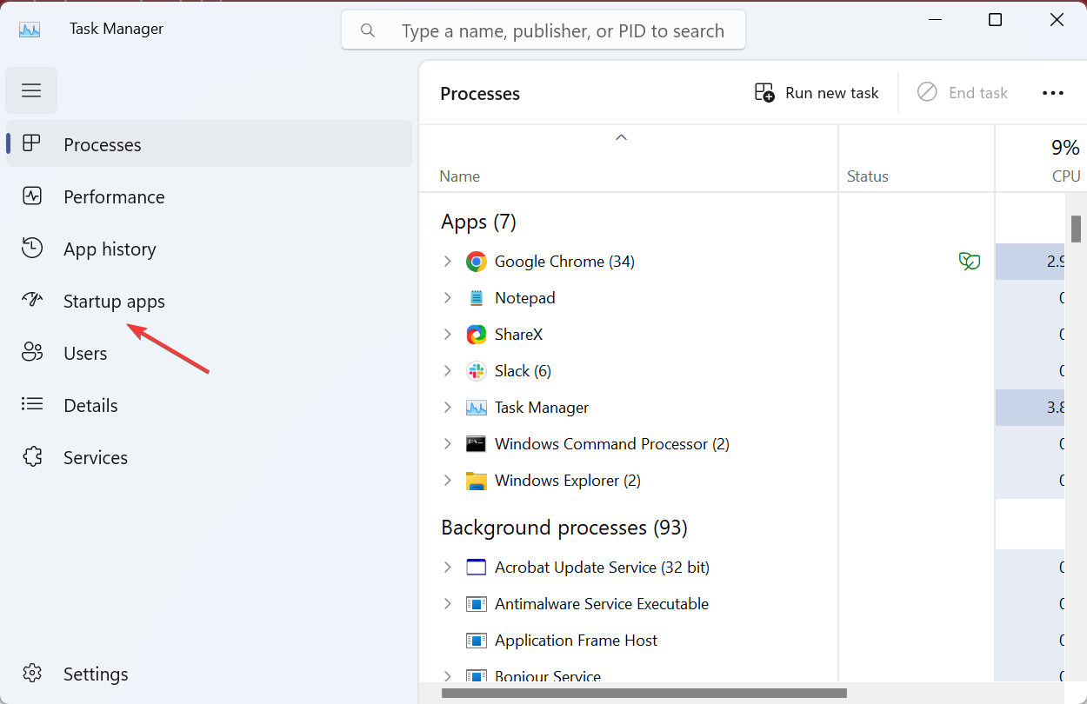
Task: Open the Processes page
Action: [209, 143]
